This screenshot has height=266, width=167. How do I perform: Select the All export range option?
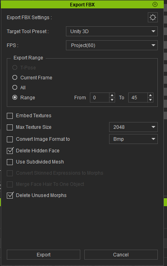[15, 87]
